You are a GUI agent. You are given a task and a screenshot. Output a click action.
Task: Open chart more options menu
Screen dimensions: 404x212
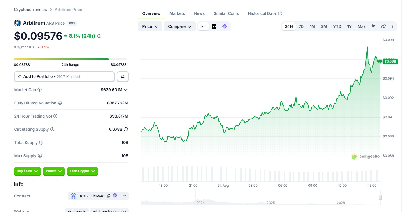click(x=392, y=26)
